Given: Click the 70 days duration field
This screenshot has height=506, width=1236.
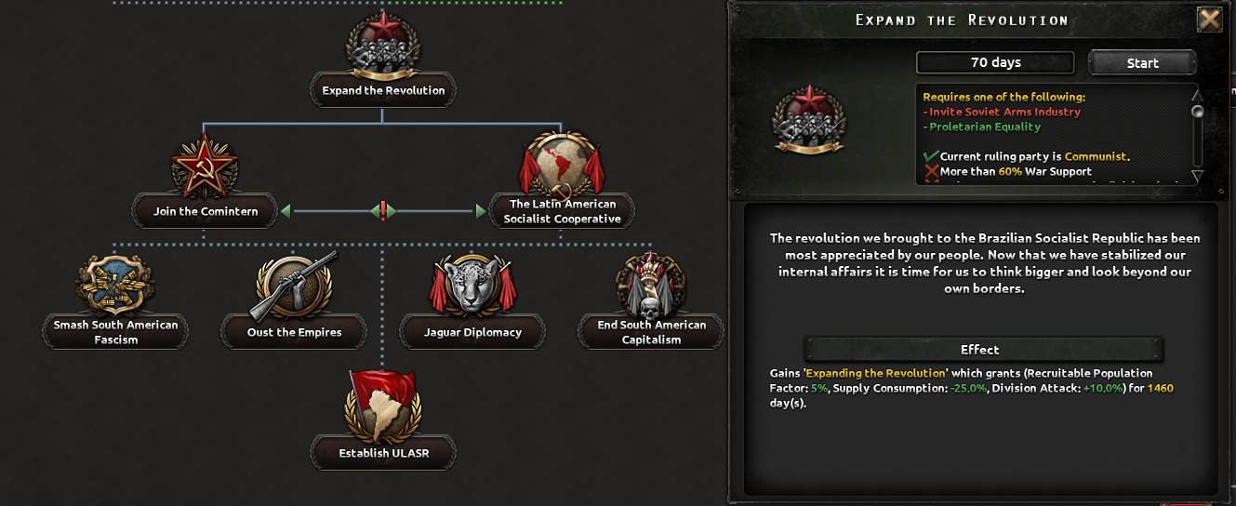Looking at the screenshot, I should click(x=995, y=62).
